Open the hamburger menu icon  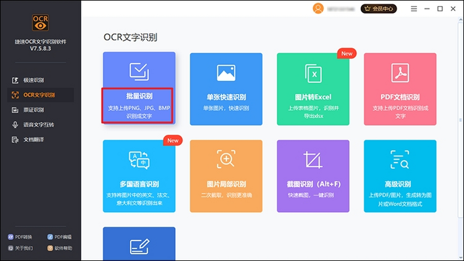pyautogui.click(x=414, y=9)
